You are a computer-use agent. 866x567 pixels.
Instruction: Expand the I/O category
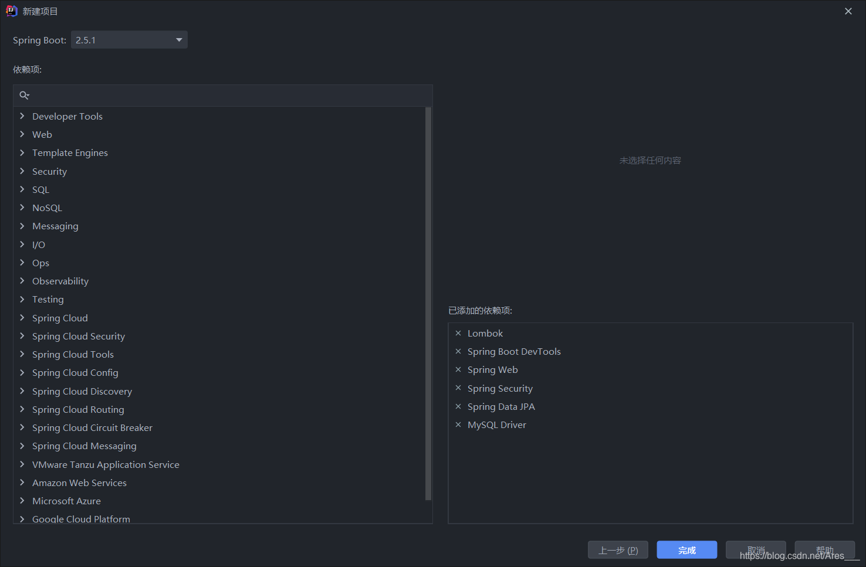pyautogui.click(x=22, y=245)
